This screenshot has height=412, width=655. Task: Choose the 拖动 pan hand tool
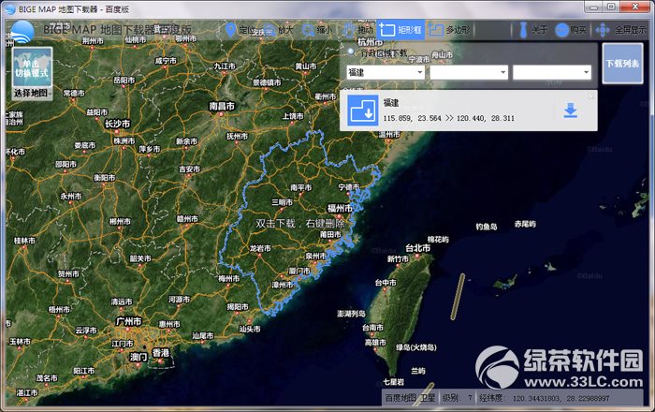357,30
